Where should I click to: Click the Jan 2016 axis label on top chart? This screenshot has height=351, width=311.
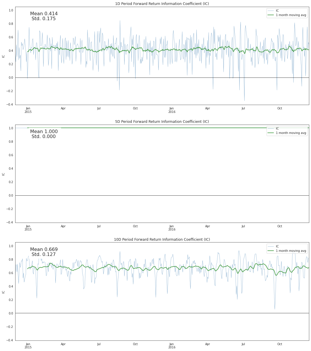tap(172, 110)
